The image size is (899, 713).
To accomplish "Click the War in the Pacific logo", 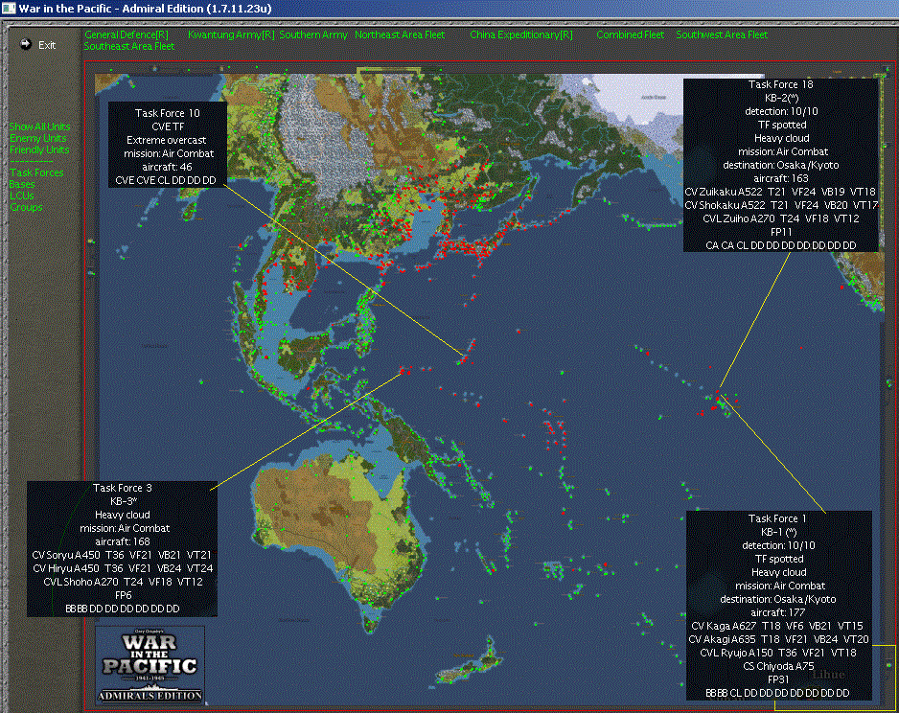I will [150, 665].
